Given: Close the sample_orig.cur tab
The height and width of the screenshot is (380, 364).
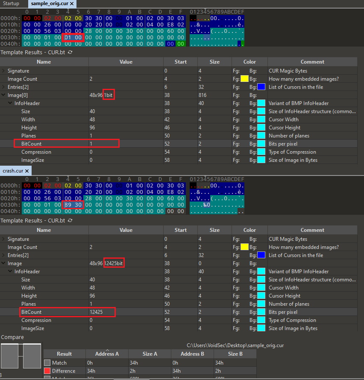Looking at the screenshot, I should tap(72, 3).
